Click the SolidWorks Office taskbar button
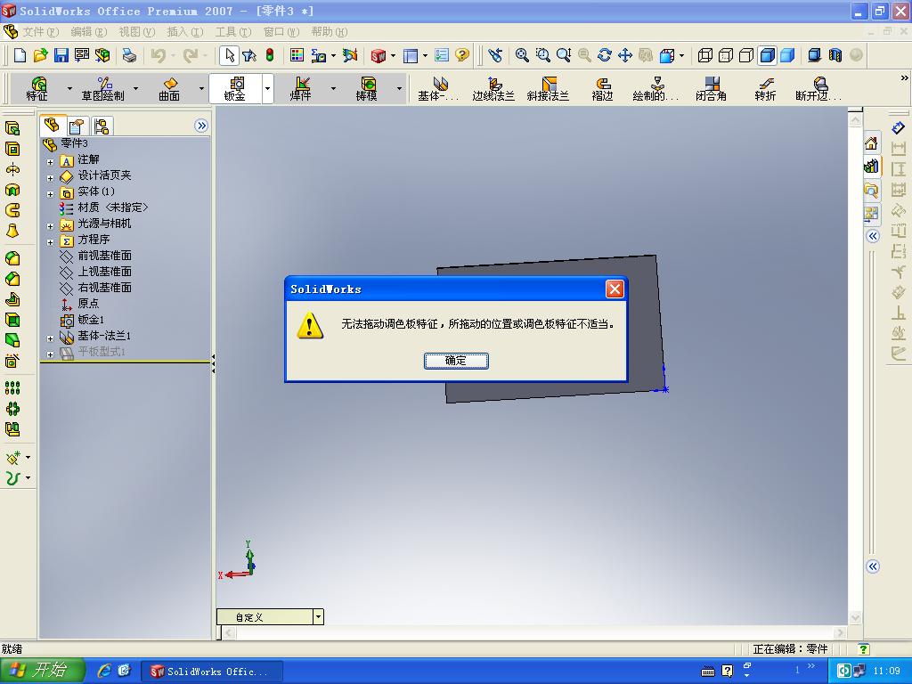 212,672
